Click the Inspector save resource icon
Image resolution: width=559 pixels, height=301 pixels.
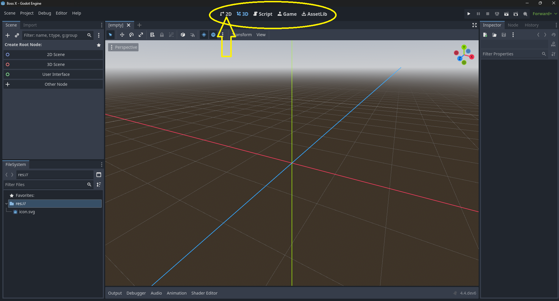pyautogui.click(x=504, y=35)
